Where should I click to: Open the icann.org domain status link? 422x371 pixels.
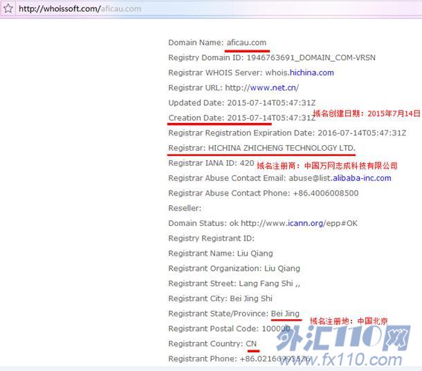(x=306, y=223)
